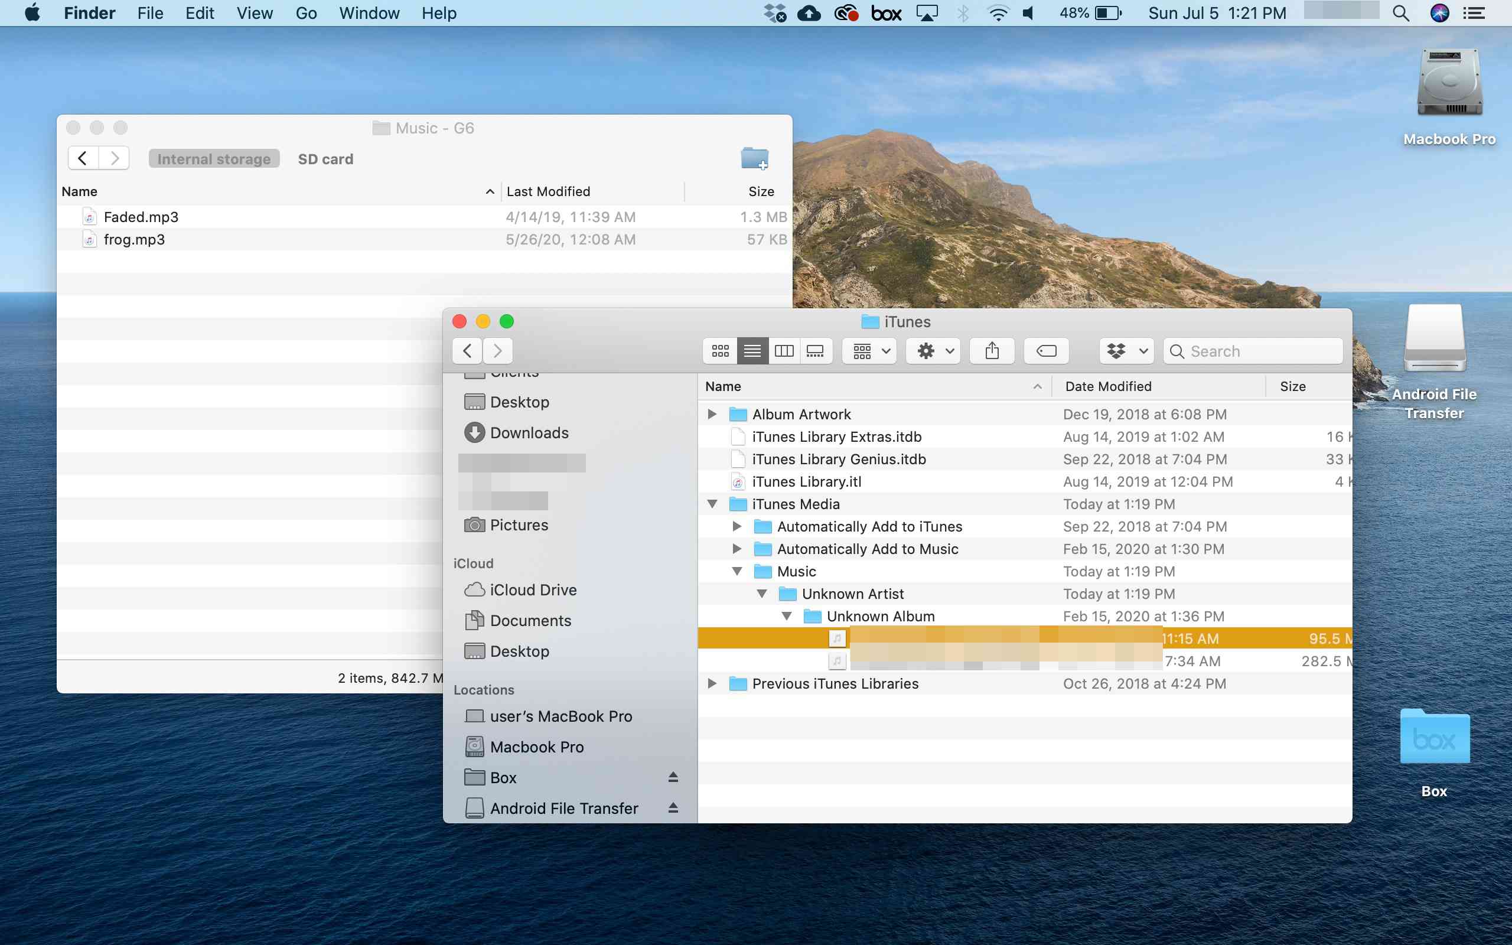Open the View menu
This screenshot has width=1512, height=945.
click(255, 13)
